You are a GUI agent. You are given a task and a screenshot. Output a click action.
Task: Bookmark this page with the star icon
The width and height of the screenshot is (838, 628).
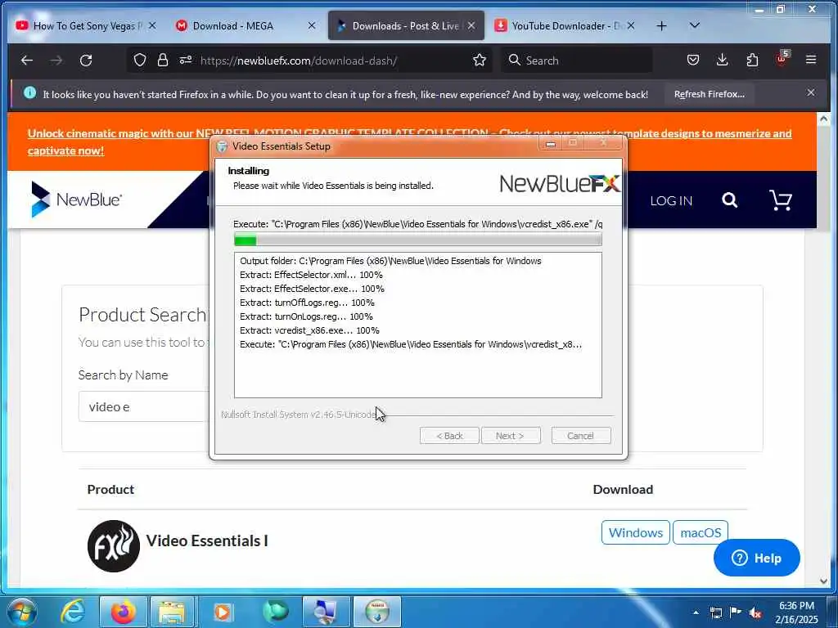pos(480,60)
